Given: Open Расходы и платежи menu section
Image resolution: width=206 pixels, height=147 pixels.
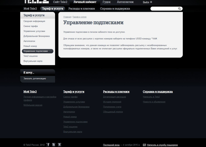Looking at the screenshot, I should click(x=82, y=9).
